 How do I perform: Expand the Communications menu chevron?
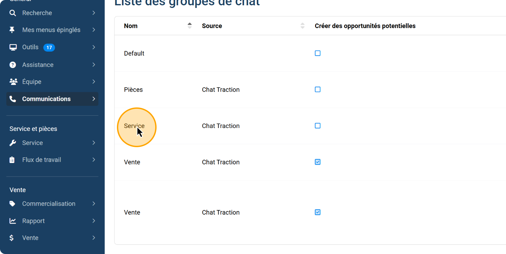94,99
